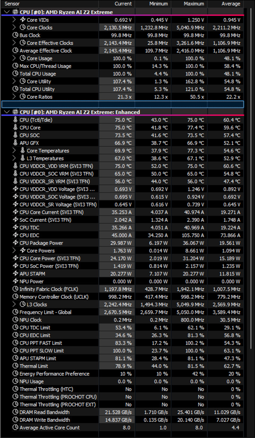
Task: Click the lightning bolt icon next to CPU Package Power
Action: (15, 243)
